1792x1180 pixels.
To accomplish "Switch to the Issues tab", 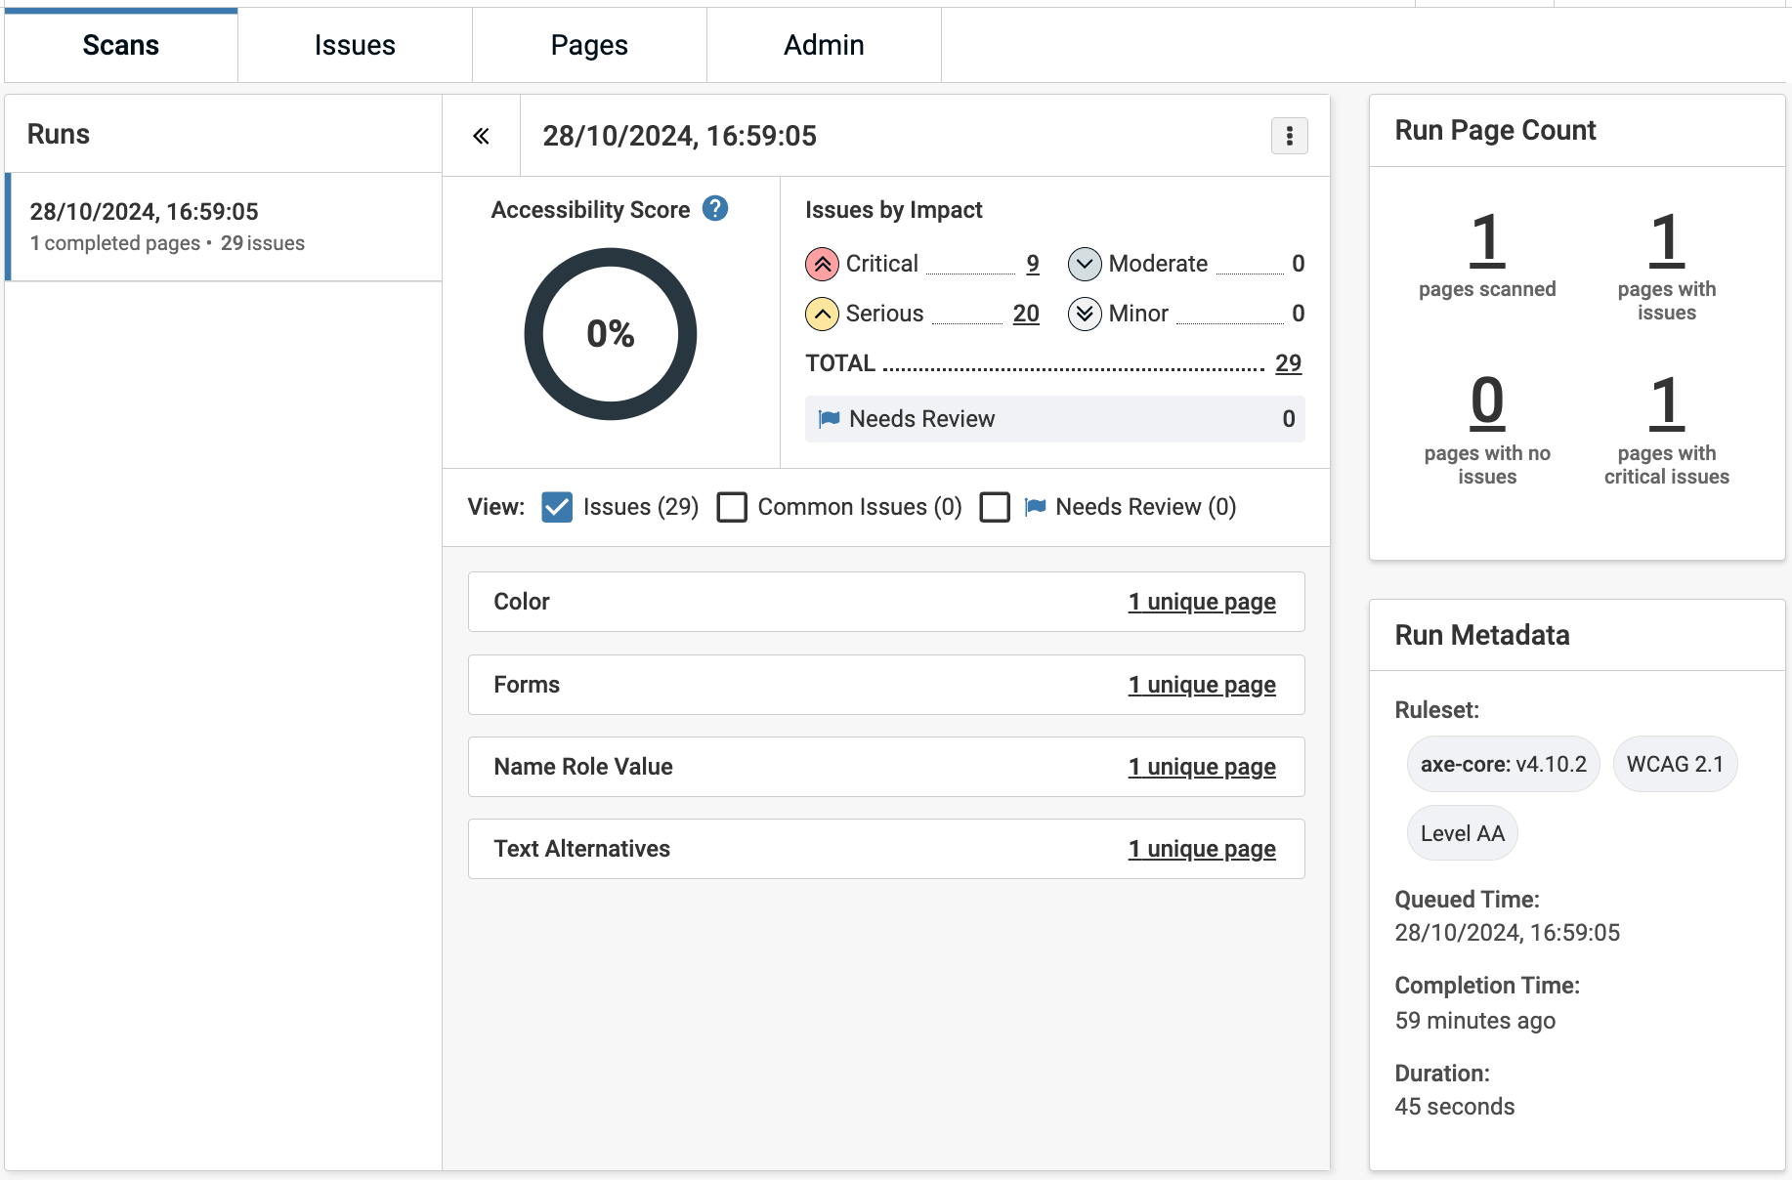I will (x=355, y=45).
